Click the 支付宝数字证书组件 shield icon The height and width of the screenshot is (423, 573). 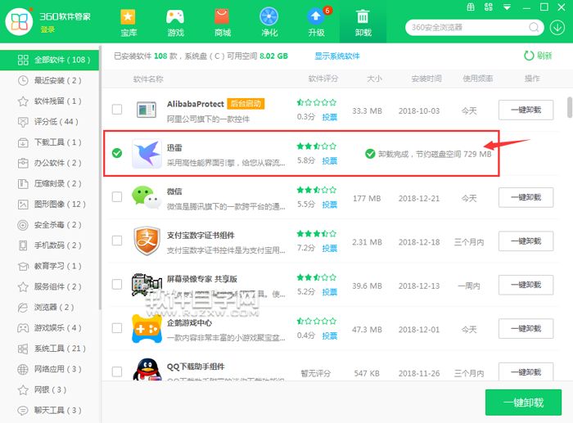tap(147, 241)
